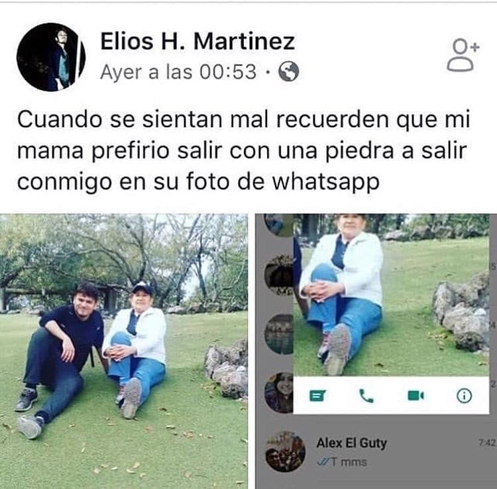Select the topmost partially hidden chat avatar

[279, 226]
